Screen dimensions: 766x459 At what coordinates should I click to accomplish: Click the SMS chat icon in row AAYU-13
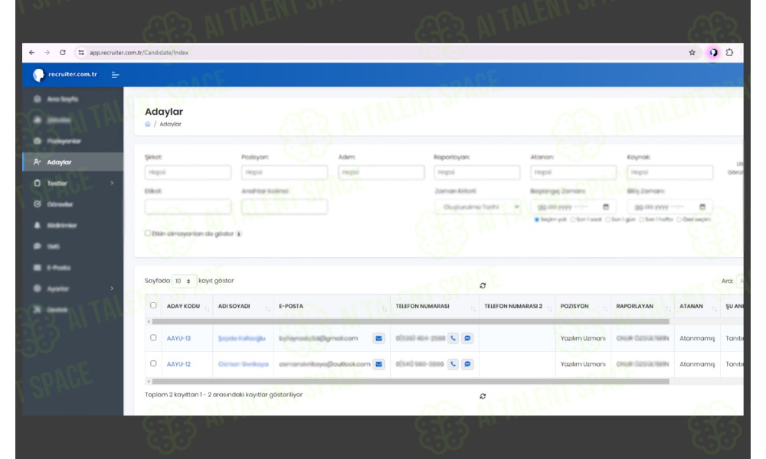(467, 338)
